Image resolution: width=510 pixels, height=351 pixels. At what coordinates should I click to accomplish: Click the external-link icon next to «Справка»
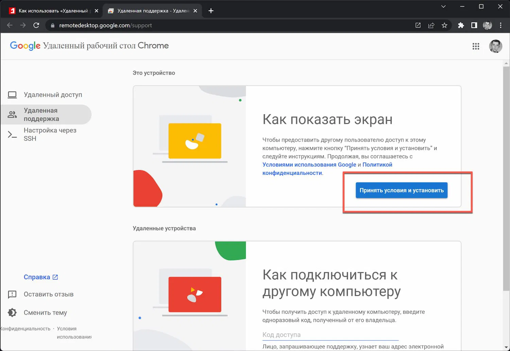55,277
